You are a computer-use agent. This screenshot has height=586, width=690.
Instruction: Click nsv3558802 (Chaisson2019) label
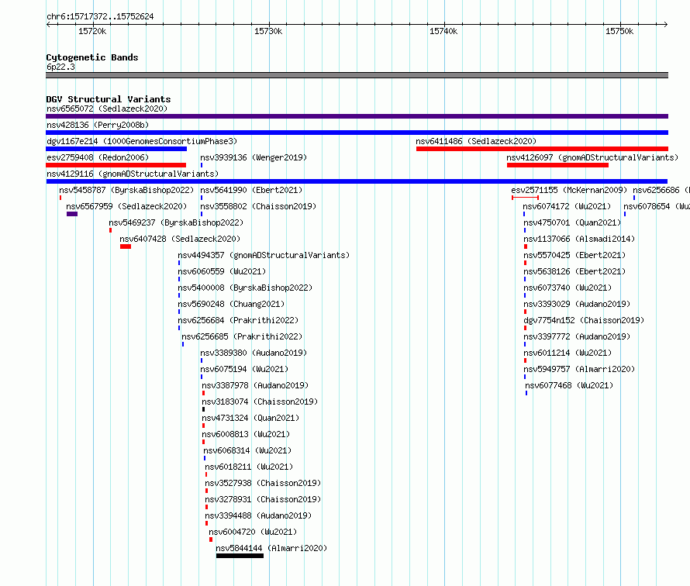point(258,206)
